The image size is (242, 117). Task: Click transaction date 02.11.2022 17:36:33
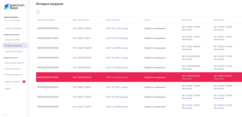pos(82,97)
